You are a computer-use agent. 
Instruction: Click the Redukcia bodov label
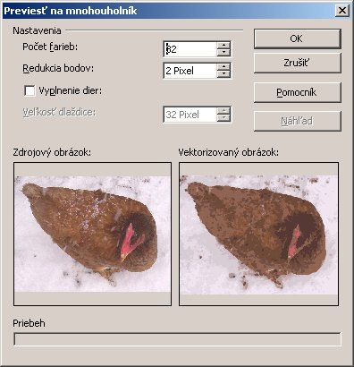[x=58, y=69]
